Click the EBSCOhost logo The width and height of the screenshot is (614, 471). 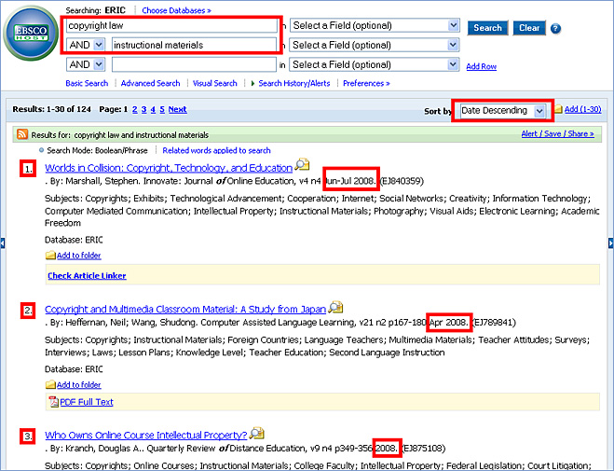(x=31, y=33)
